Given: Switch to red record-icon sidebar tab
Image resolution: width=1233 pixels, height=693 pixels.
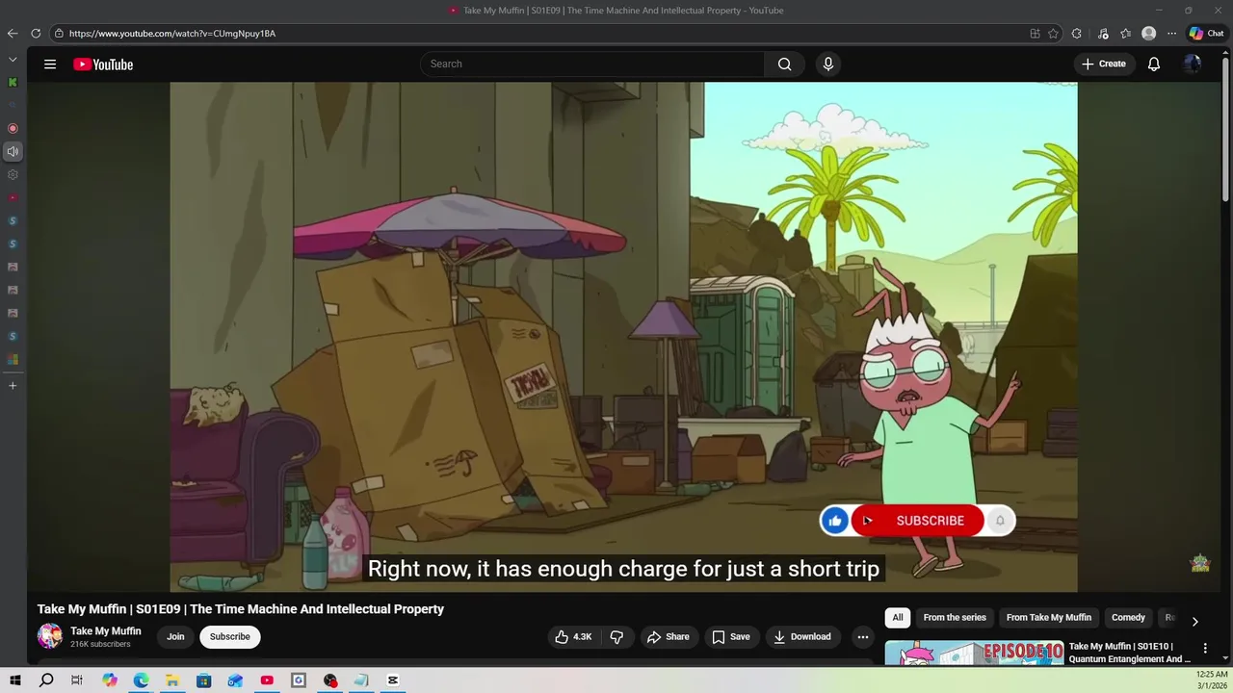Looking at the screenshot, I should tap(13, 128).
